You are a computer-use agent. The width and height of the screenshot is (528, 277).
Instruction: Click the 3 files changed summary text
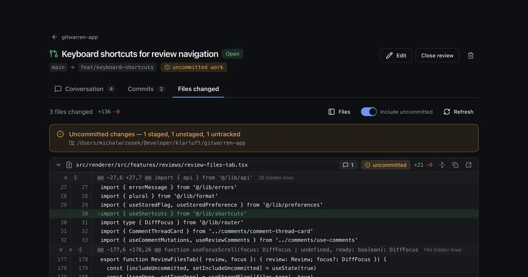(71, 112)
